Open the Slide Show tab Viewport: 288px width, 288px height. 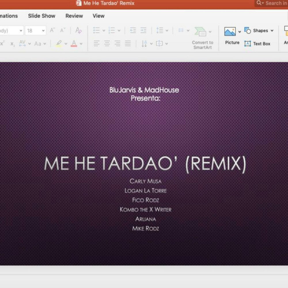41,16
